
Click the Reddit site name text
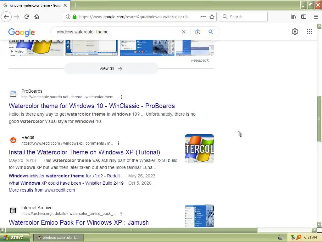[x=28, y=137]
